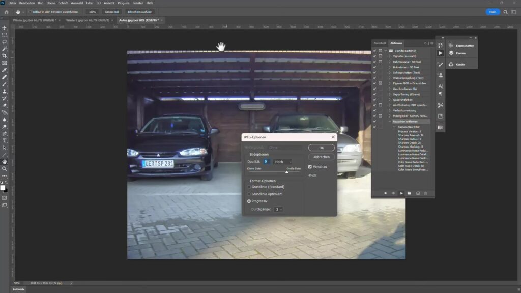Click the Abbrechen button
The height and width of the screenshot is (293, 521).
pyautogui.click(x=322, y=157)
